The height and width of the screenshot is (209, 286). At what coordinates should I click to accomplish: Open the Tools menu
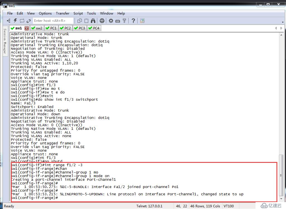91,13
